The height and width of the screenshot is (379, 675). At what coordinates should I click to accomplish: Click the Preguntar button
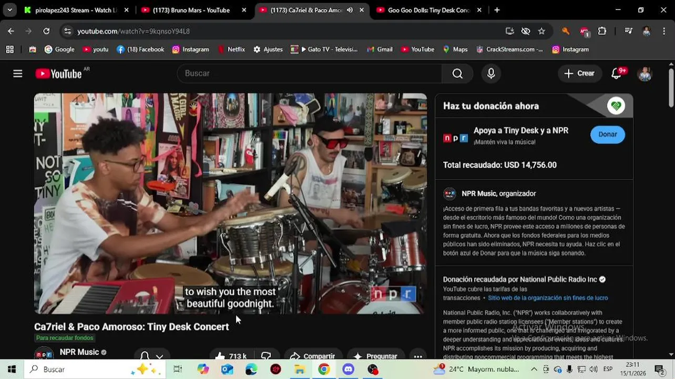click(x=376, y=356)
